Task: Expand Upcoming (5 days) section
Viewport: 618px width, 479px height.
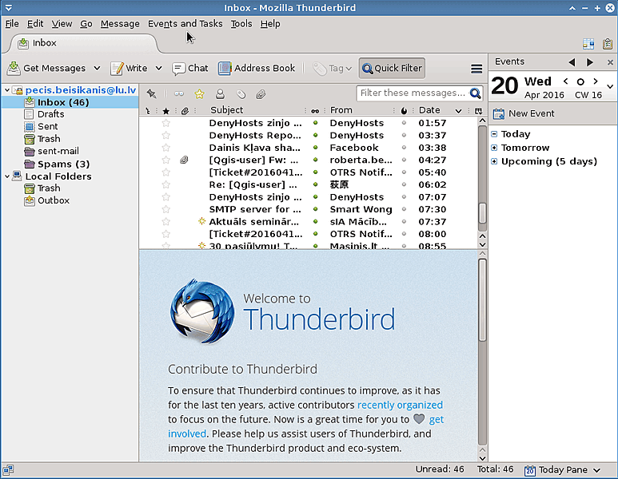Action: pos(494,161)
